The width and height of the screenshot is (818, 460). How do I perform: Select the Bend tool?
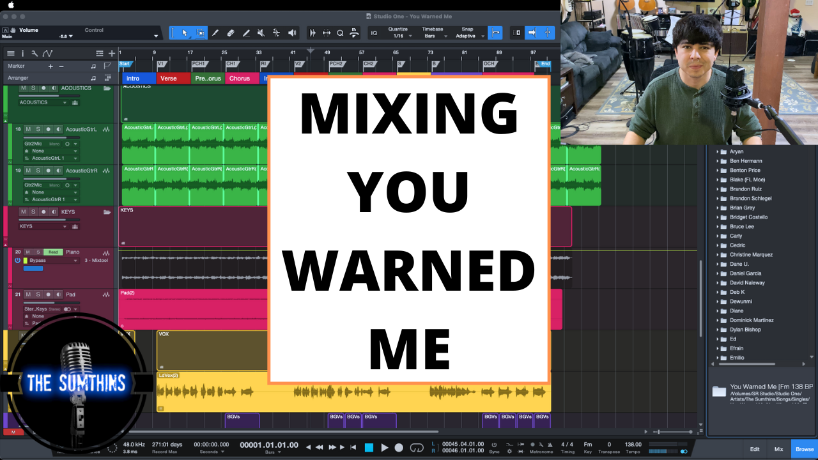point(276,33)
